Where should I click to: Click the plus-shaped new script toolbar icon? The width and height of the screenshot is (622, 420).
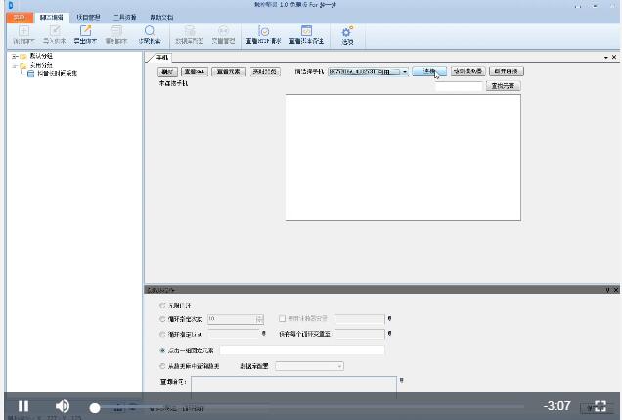coord(23,31)
